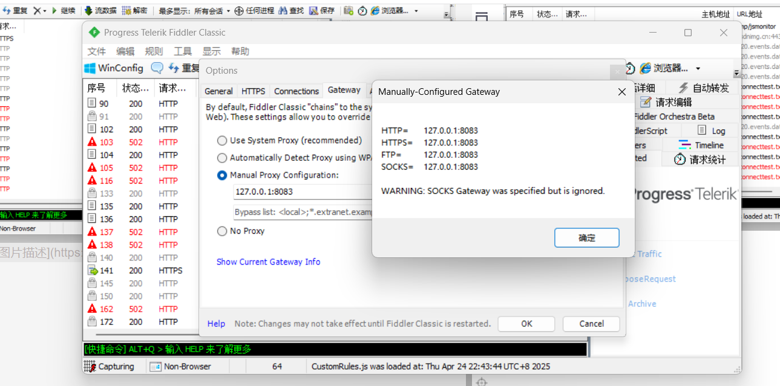Click 解密 decode icon in background toolbar

(x=126, y=10)
